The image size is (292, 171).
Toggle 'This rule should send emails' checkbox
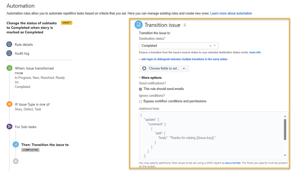click(140, 89)
